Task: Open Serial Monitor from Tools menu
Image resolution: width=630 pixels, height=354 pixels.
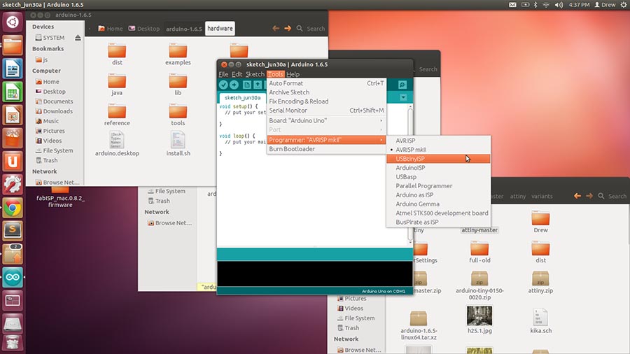Action: (x=326, y=111)
